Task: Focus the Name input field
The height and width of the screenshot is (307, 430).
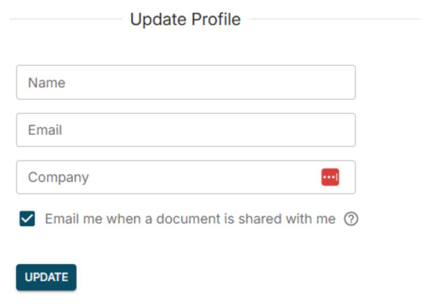Action: pyautogui.click(x=185, y=83)
